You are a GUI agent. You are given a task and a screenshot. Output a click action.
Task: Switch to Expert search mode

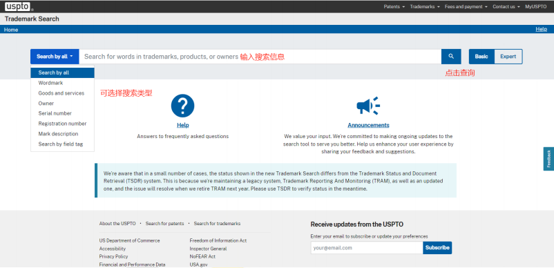click(x=508, y=57)
